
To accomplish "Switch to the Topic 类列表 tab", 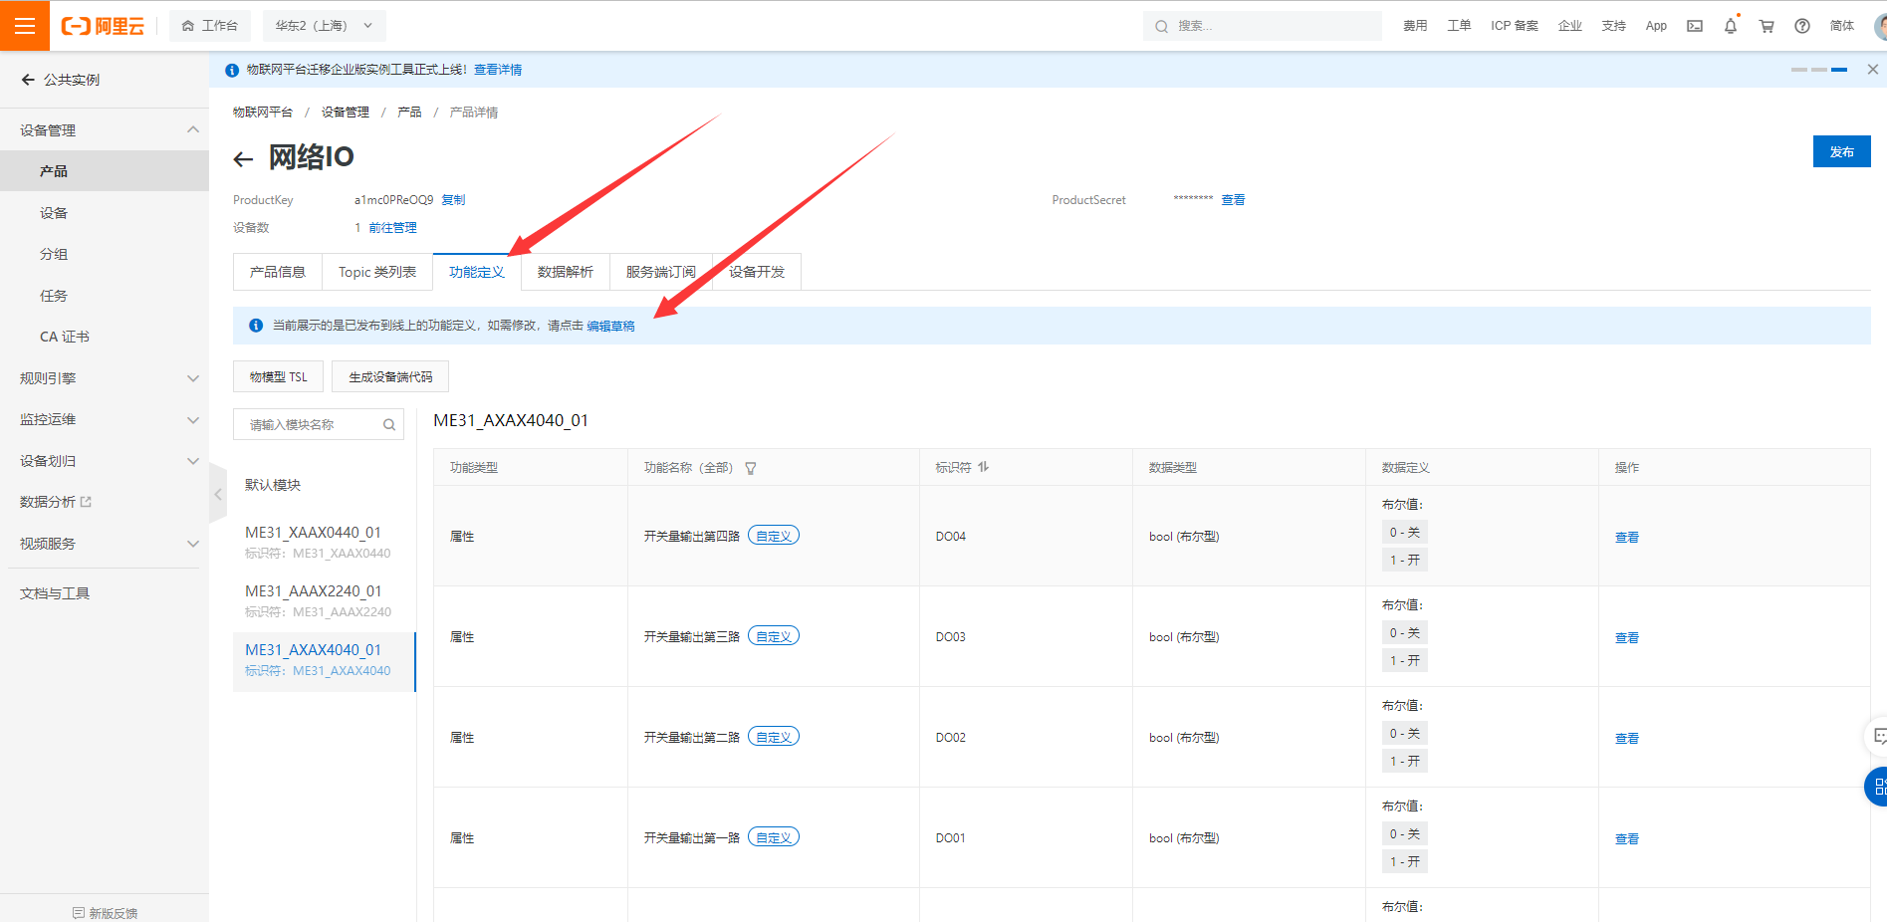I will click(377, 272).
